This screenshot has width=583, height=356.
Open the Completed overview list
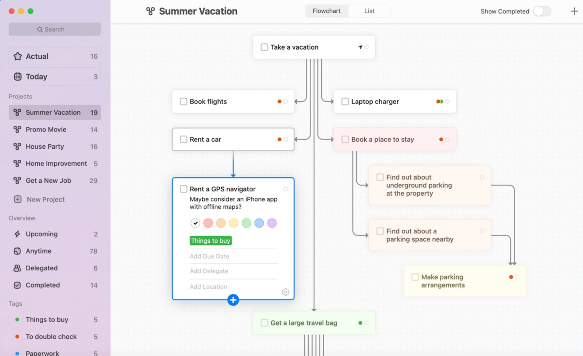pyautogui.click(x=55, y=285)
